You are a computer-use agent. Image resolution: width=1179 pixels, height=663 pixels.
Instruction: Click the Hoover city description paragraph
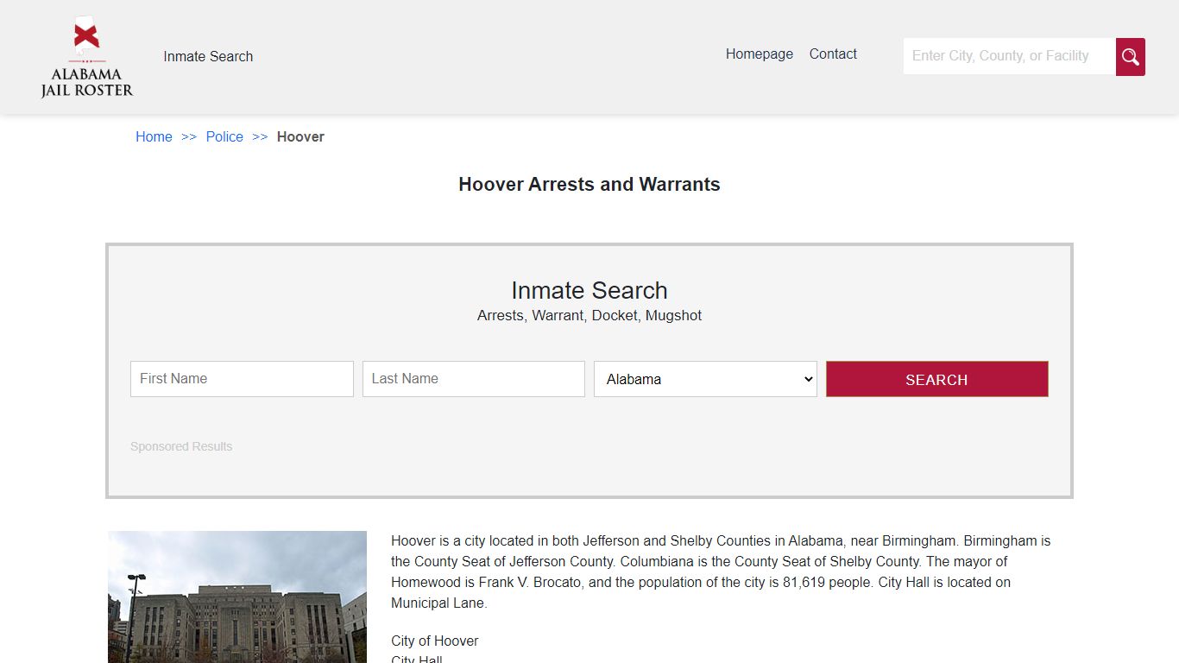(721, 571)
